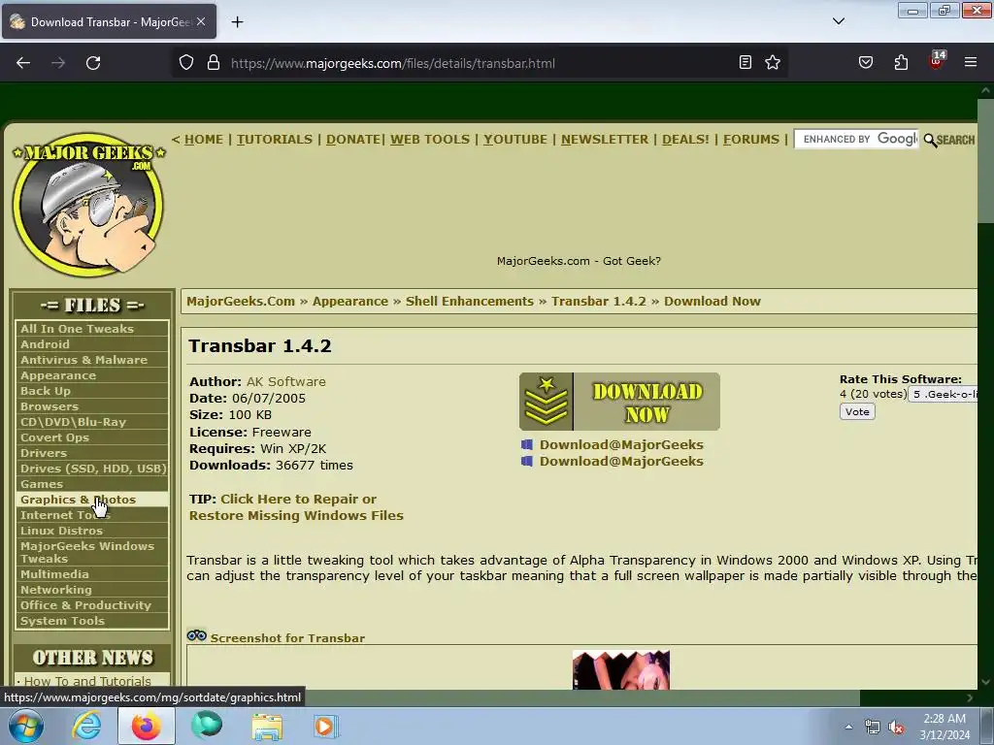Click the large DOWNLOAD NOW banner
The height and width of the screenshot is (745, 994).
(619, 402)
